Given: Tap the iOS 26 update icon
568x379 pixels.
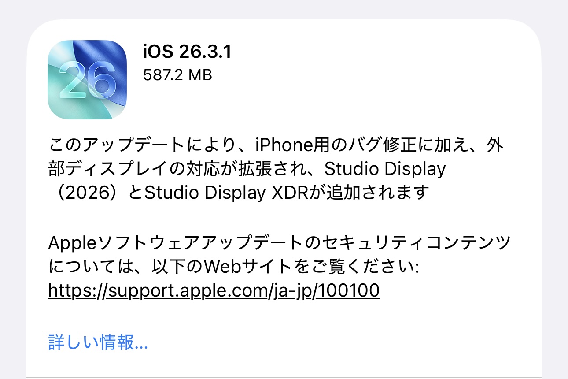Looking at the screenshot, I should click(87, 80).
